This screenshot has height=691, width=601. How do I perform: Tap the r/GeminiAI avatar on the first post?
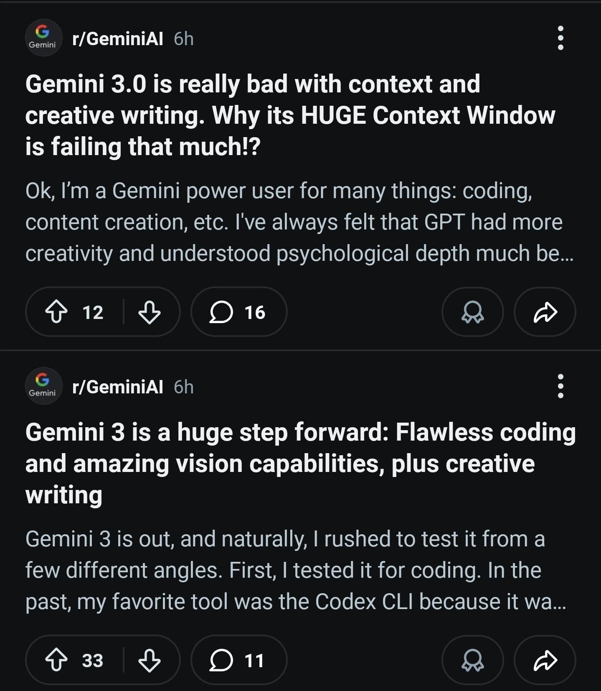point(43,38)
